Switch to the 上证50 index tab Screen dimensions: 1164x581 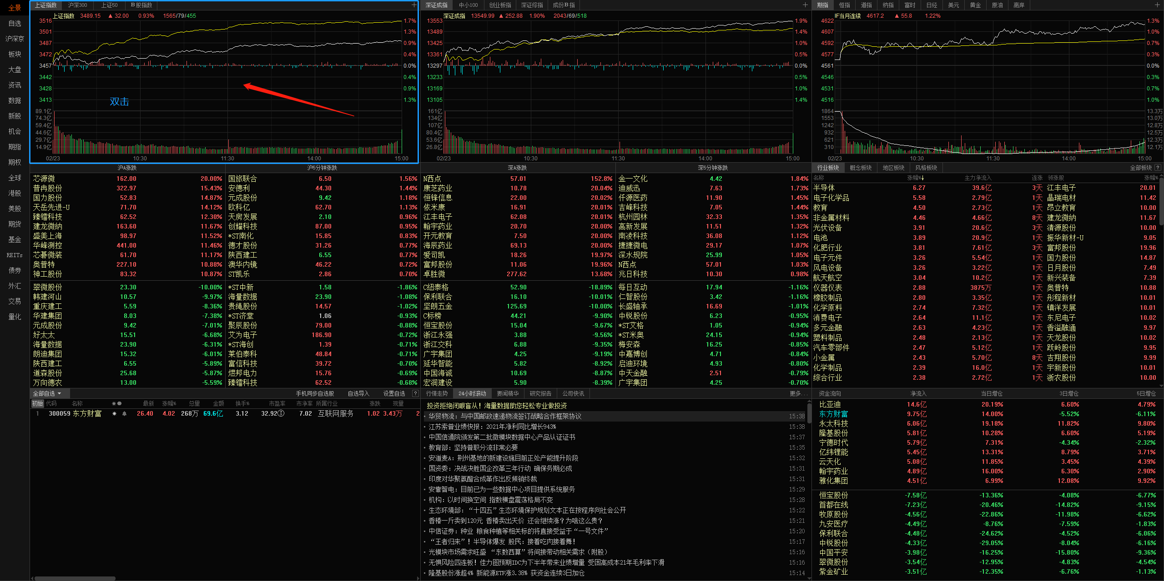click(x=109, y=5)
